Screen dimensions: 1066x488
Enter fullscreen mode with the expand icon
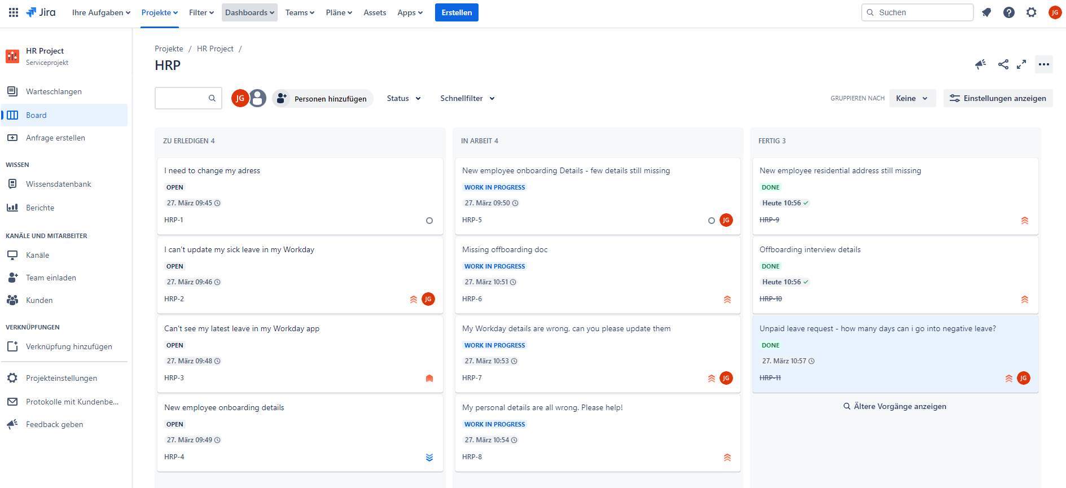coord(1021,64)
